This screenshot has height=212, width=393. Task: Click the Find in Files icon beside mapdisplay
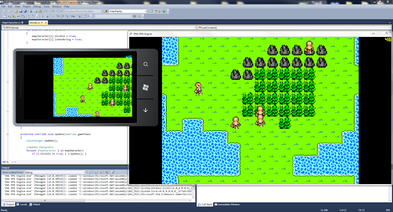[106, 11]
